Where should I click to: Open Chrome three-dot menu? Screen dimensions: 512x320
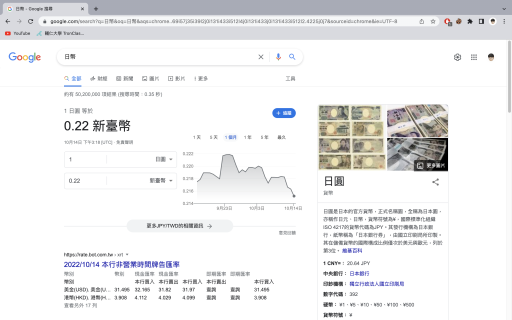(x=504, y=21)
